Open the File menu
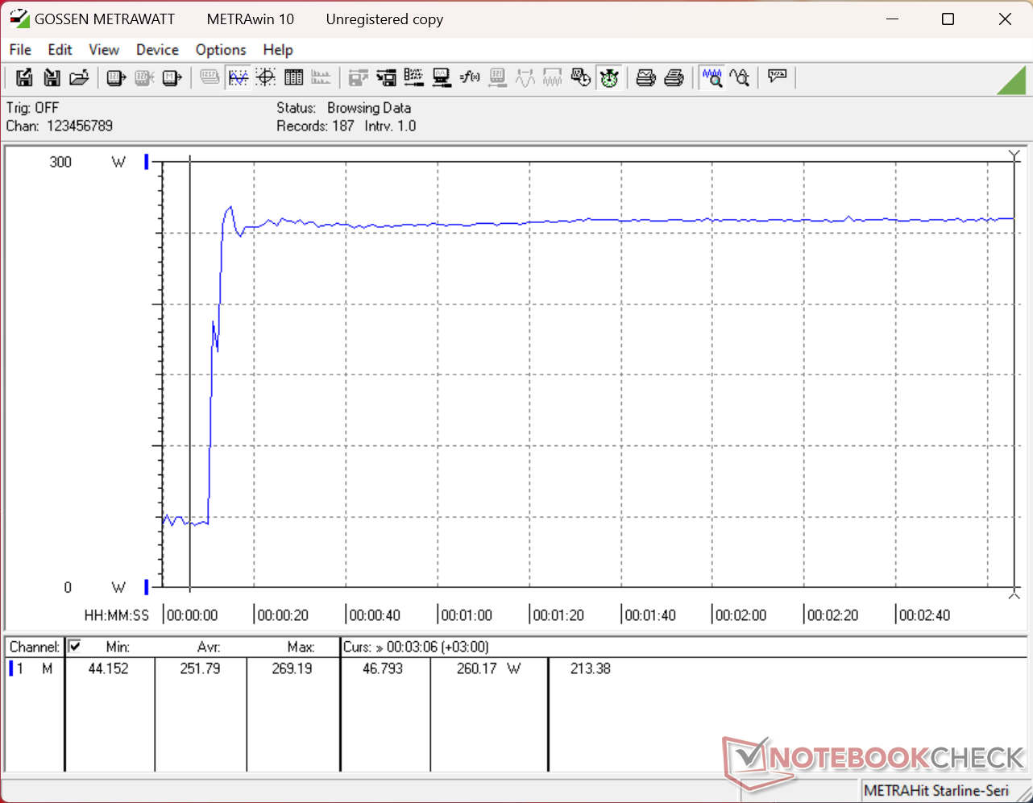This screenshot has width=1033, height=803. (20, 50)
